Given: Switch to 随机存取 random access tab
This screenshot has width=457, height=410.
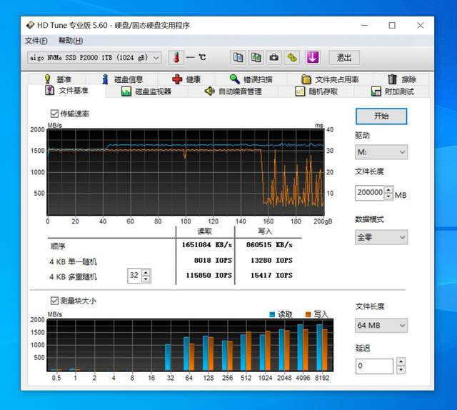Looking at the screenshot, I should [x=316, y=91].
